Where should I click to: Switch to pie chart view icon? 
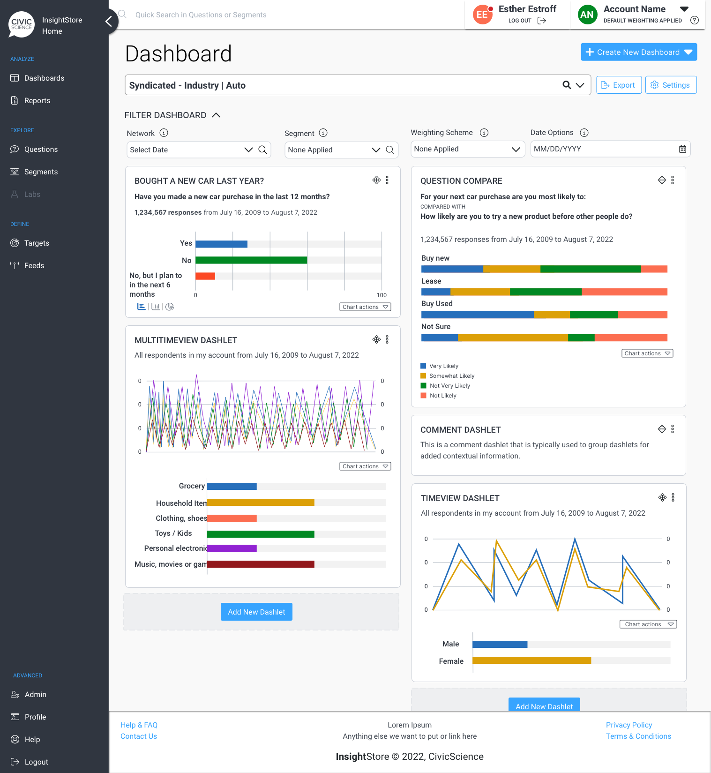170,307
